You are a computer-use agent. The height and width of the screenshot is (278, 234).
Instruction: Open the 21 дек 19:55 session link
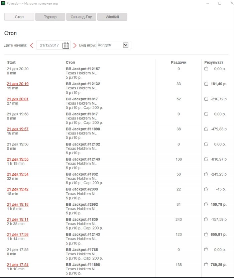click(18, 159)
